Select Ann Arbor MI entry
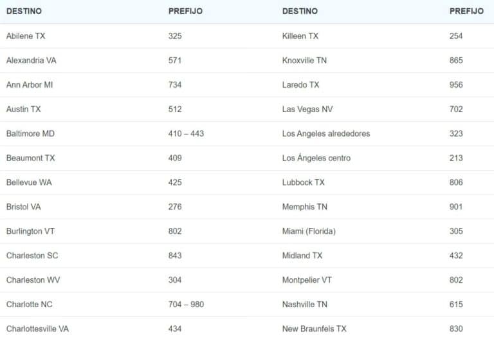The height and width of the screenshot is (340, 494). [x=30, y=85]
